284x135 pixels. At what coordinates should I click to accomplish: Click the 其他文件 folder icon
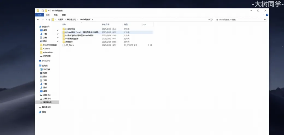pos(64,42)
